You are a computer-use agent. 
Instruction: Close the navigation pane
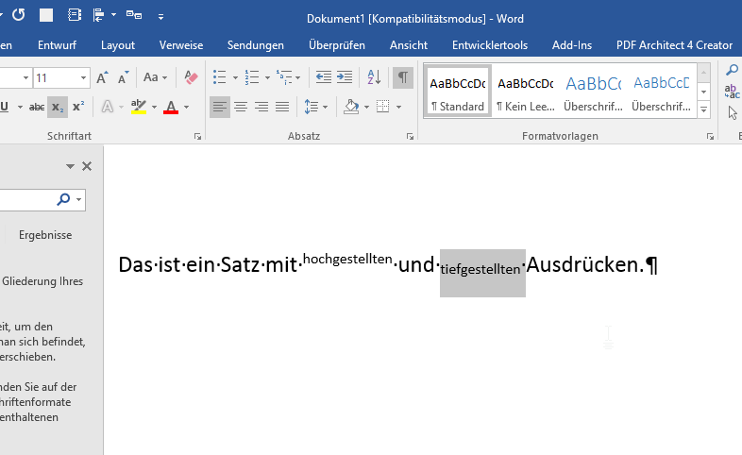pos(87,166)
